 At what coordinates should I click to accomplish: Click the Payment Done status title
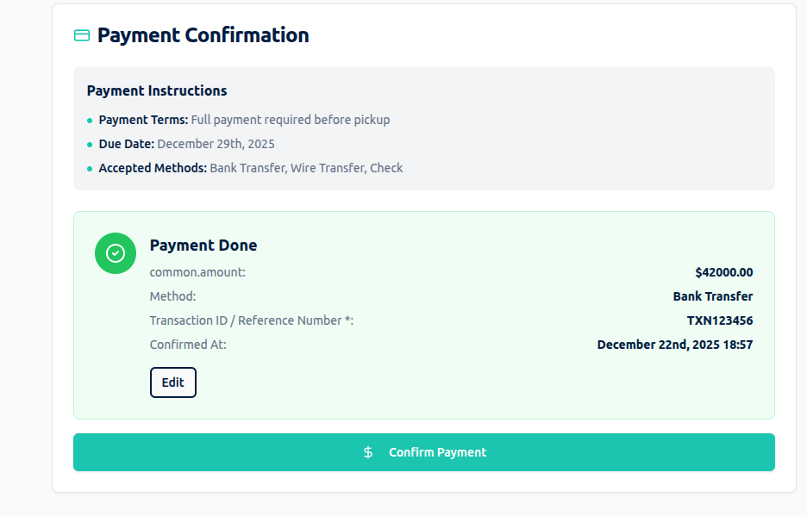(203, 246)
